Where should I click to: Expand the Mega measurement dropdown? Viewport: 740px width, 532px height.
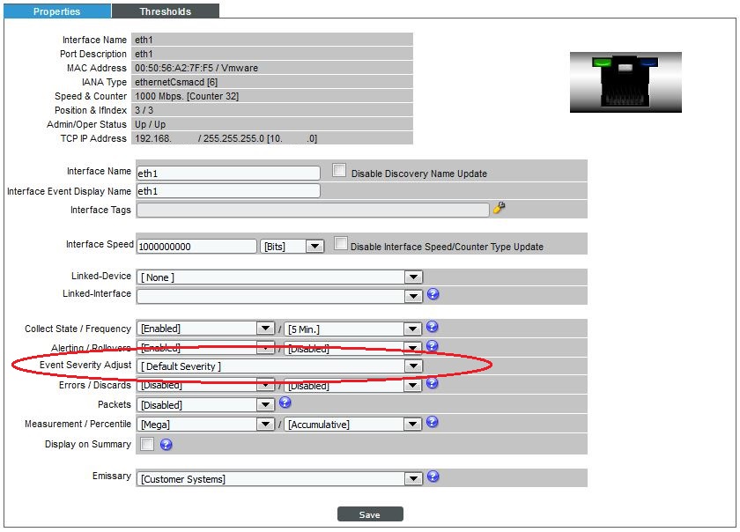(x=205, y=425)
